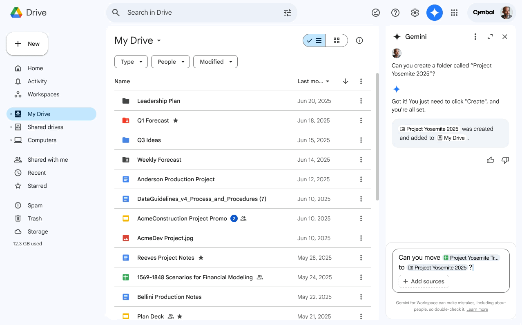
Task: Open the Modified filter dropdown
Action: click(215, 62)
